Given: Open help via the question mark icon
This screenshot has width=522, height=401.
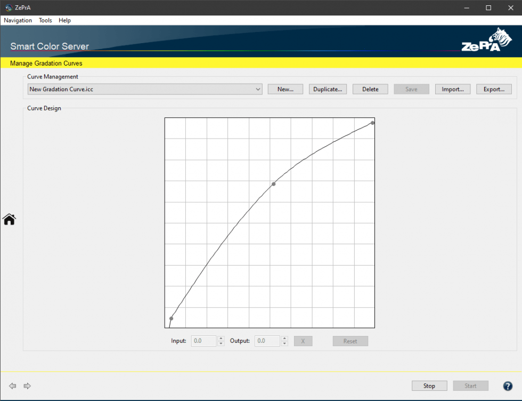Looking at the screenshot, I should click(x=508, y=386).
